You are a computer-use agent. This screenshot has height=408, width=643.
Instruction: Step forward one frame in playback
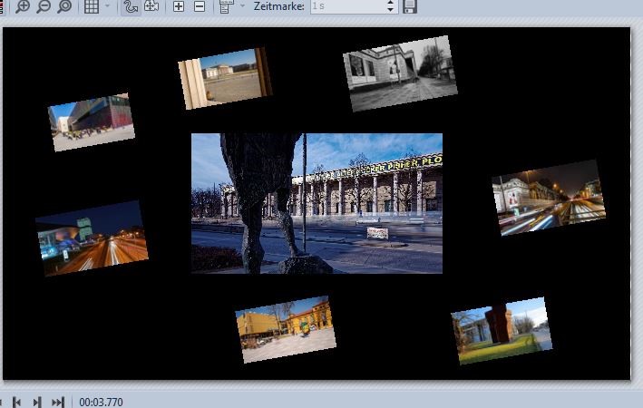[x=37, y=402]
